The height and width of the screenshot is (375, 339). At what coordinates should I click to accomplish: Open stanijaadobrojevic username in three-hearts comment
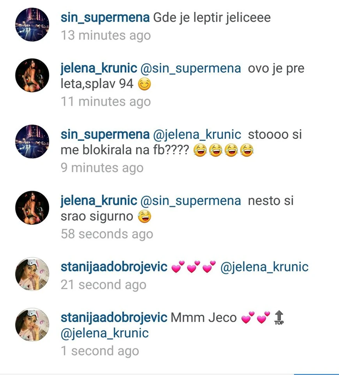tap(114, 267)
